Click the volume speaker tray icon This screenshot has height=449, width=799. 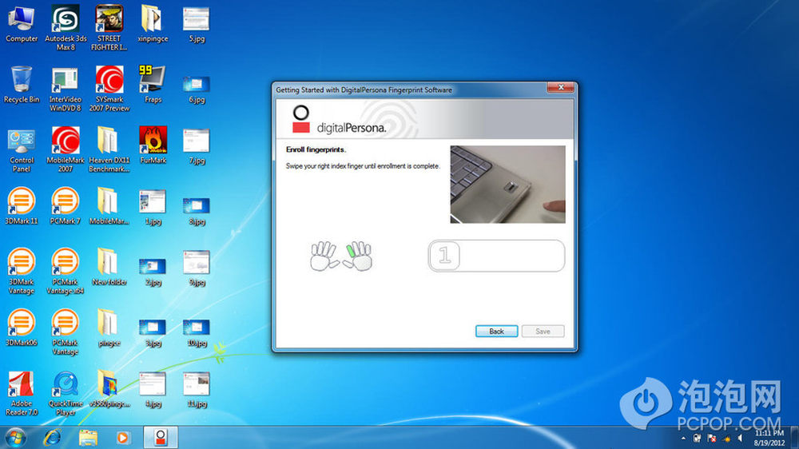point(741,439)
